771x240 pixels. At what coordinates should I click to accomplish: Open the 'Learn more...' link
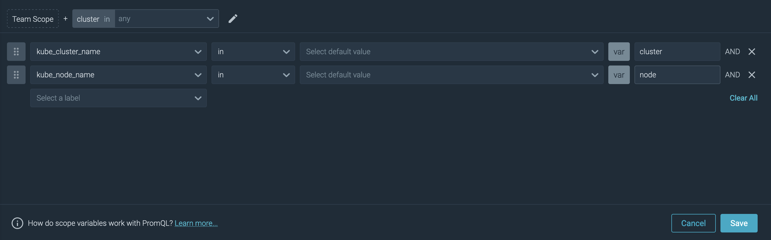[x=196, y=223]
